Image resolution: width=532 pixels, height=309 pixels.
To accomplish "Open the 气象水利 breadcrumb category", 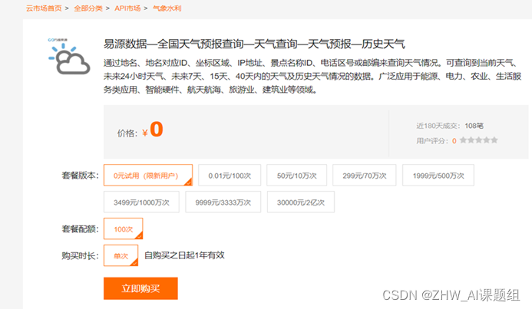I will [167, 8].
